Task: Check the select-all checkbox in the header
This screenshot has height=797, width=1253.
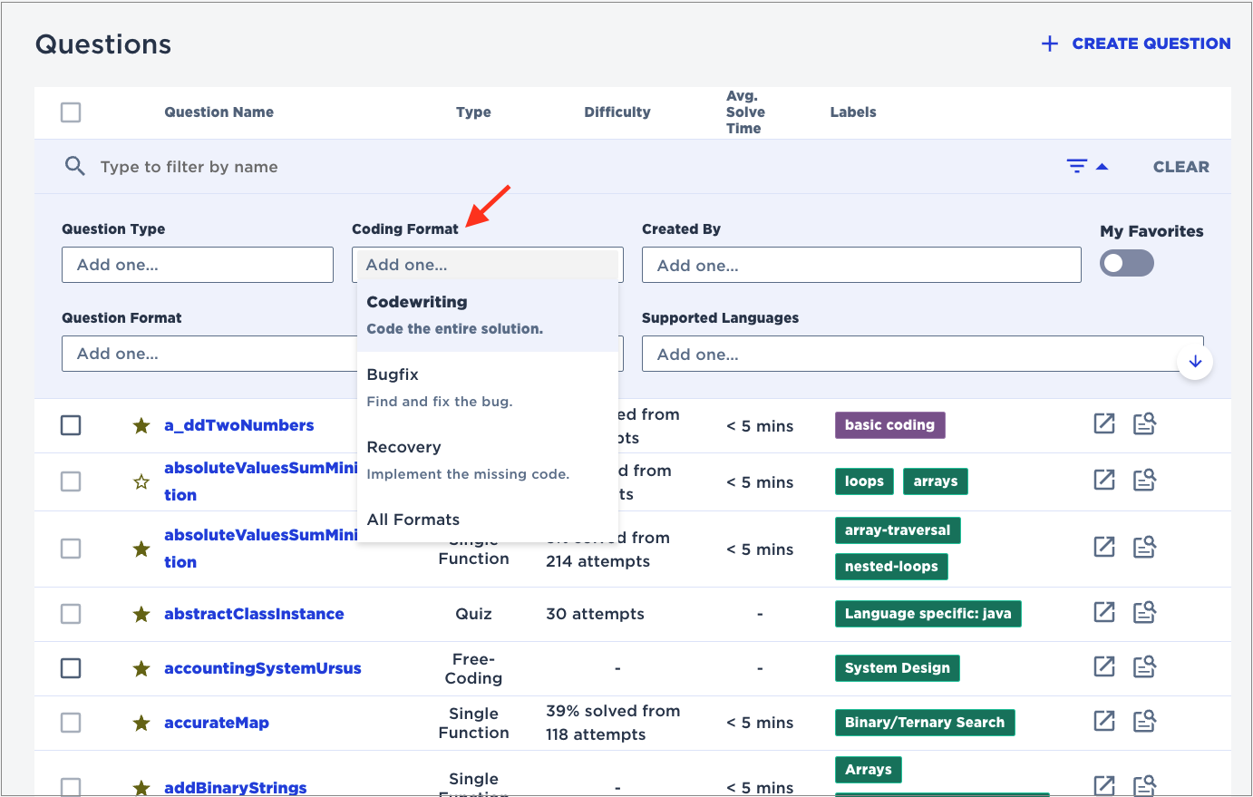Action: point(70,112)
